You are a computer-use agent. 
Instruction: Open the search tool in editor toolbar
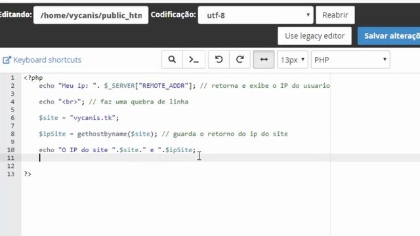[172, 60]
